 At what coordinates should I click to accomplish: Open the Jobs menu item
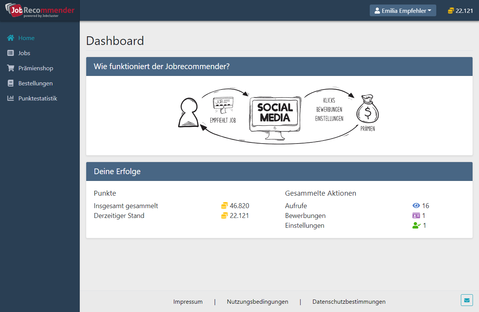[x=24, y=53]
